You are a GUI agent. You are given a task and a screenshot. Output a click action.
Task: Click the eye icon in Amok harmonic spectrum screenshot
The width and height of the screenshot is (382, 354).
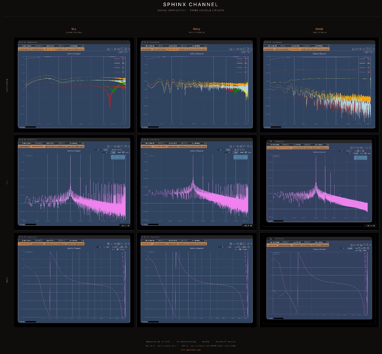click(358, 148)
